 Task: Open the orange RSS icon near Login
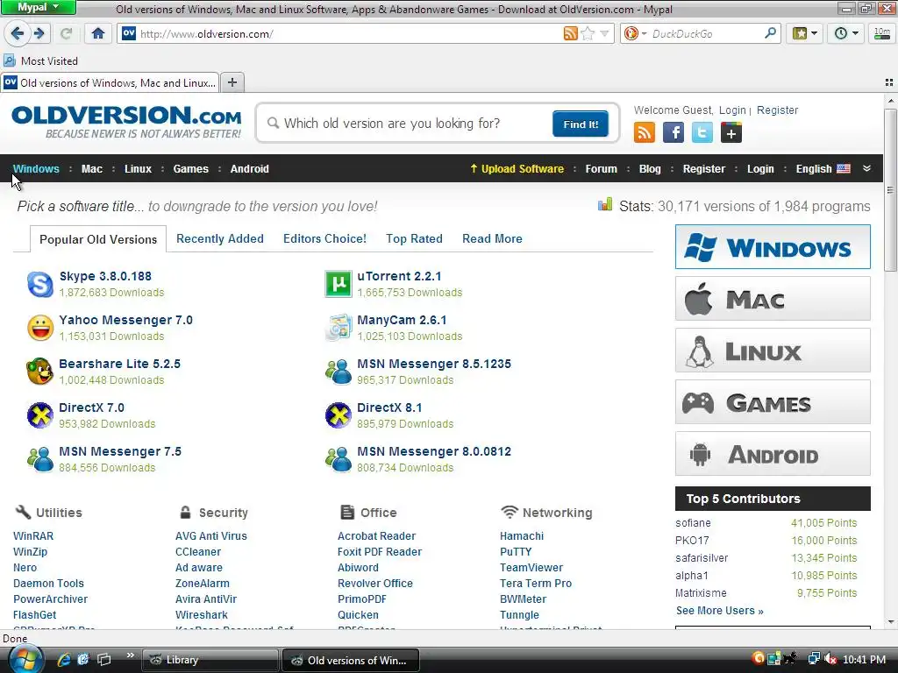645,133
